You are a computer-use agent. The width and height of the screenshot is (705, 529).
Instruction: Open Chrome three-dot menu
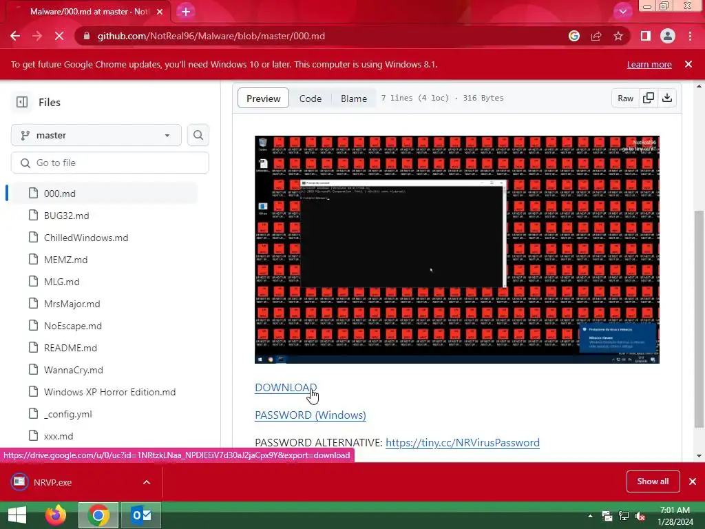coord(690,36)
